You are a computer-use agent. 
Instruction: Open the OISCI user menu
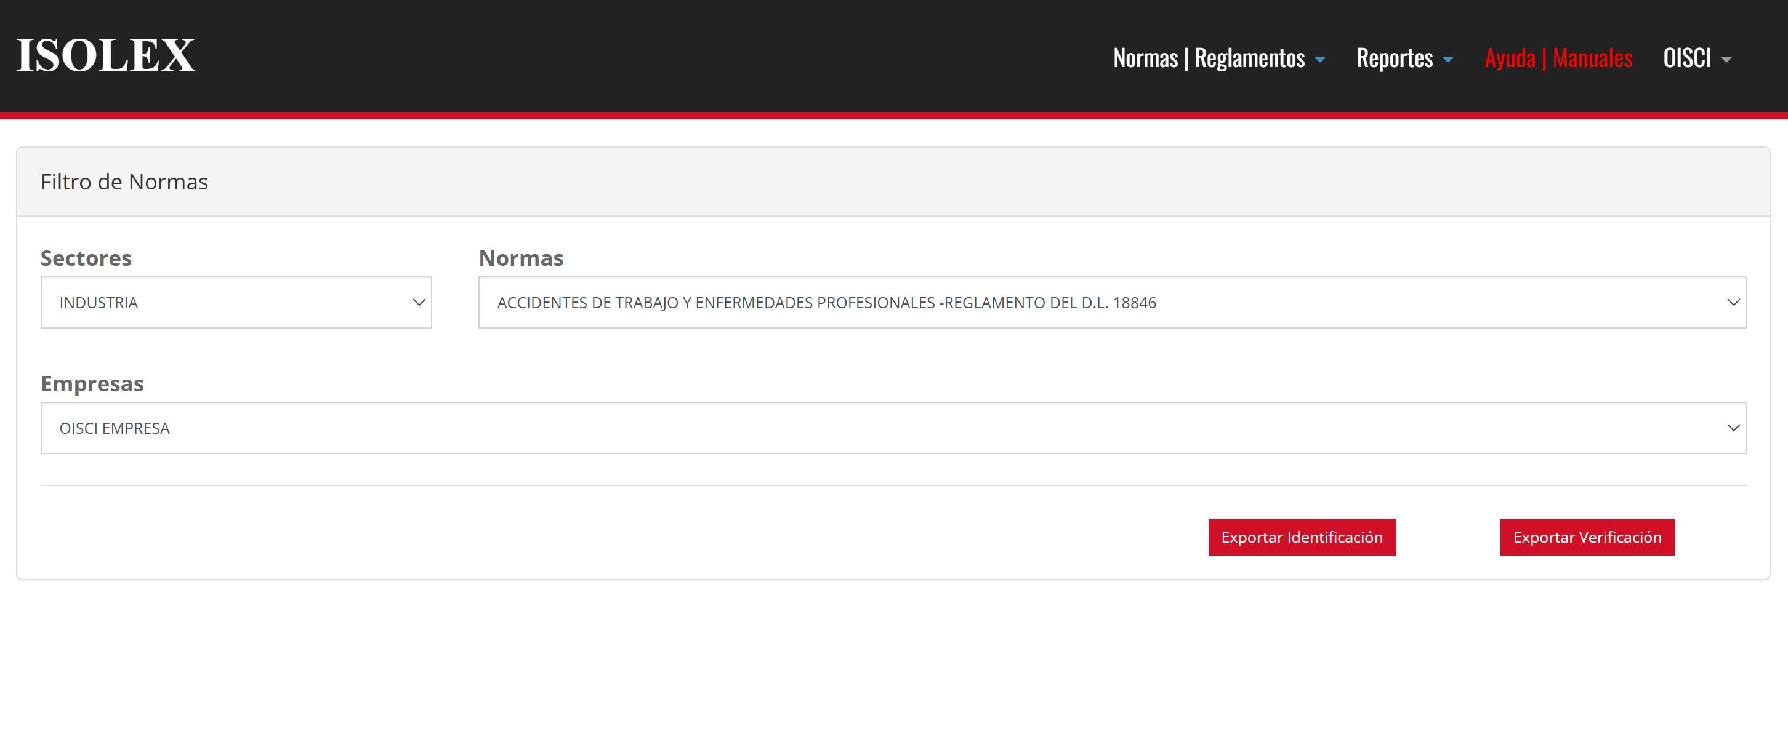point(1686,58)
